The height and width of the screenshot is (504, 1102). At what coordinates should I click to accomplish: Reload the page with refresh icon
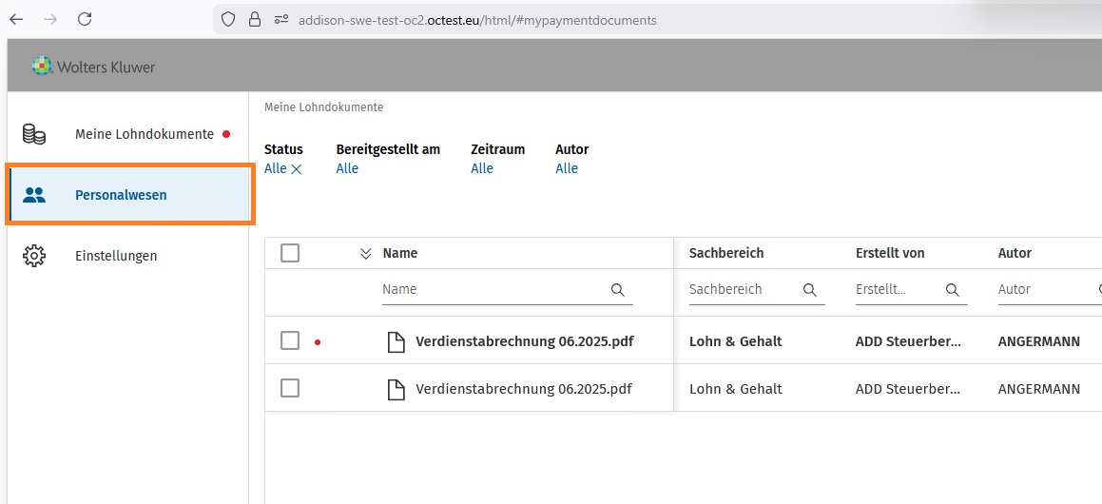[85, 20]
